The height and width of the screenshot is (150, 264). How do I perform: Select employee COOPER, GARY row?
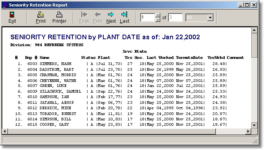tap(121, 125)
